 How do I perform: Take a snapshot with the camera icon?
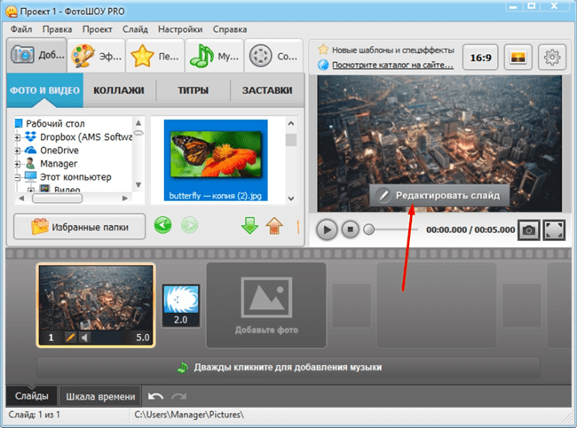[x=529, y=230]
